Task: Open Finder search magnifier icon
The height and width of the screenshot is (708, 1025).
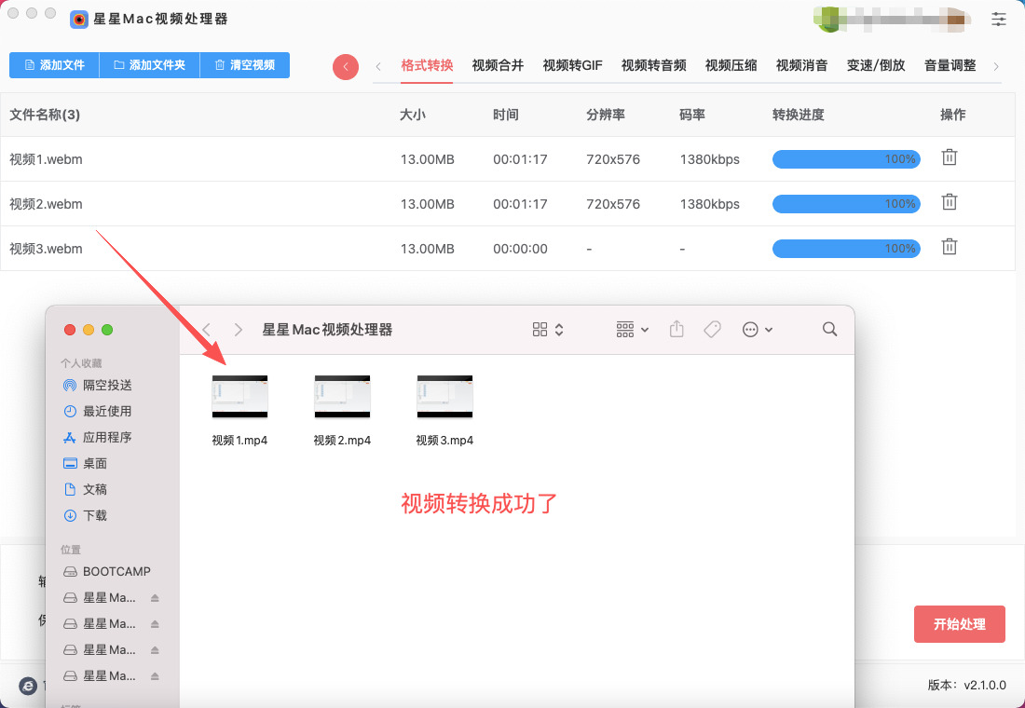Action: (x=829, y=329)
